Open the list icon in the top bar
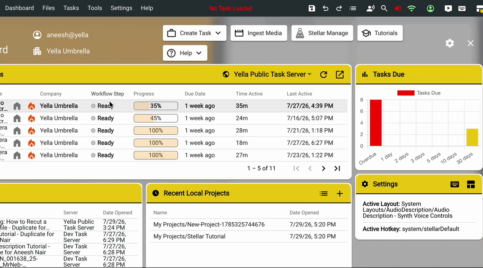 [353, 8]
